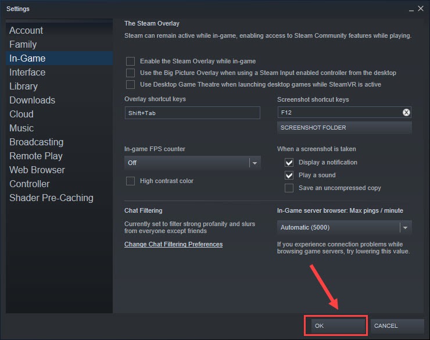This screenshot has height=340, width=430.
Task: Open the SCREENSHOT FOLDER
Action: click(344, 128)
